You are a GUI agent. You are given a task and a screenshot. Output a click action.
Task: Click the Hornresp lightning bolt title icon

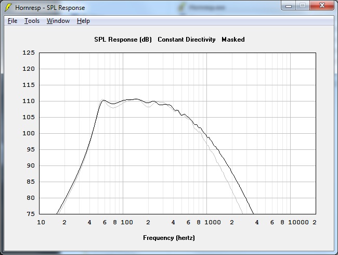coord(8,8)
